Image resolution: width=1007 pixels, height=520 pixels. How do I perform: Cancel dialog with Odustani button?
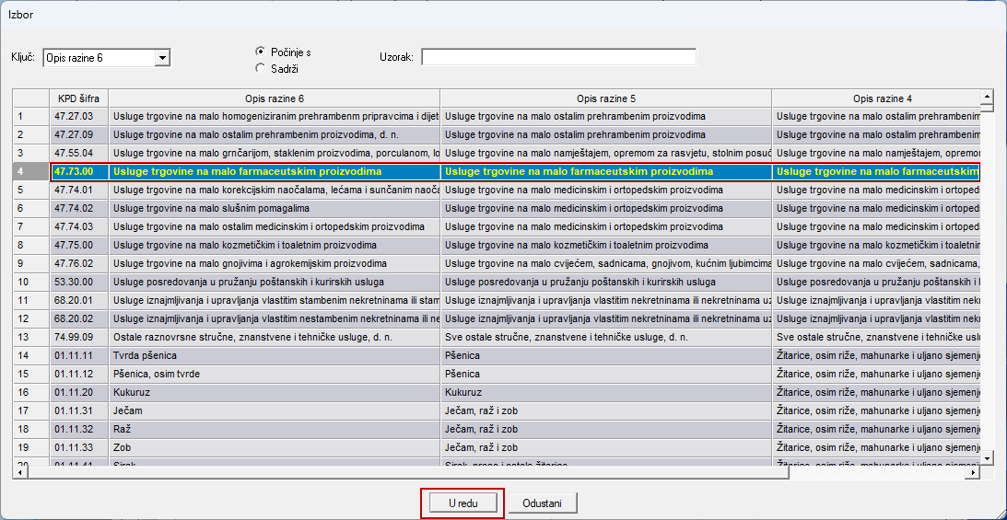tap(542, 503)
